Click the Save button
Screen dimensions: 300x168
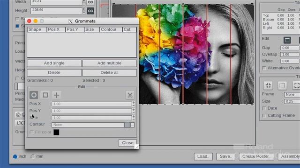(x=225, y=156)
